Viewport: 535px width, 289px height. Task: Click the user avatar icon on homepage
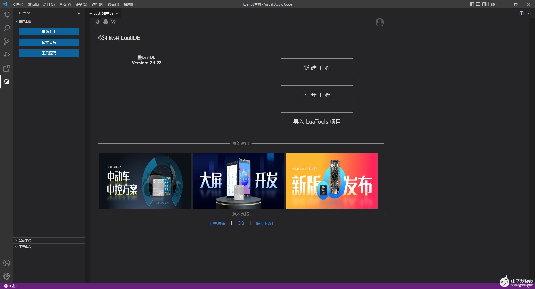380,22
